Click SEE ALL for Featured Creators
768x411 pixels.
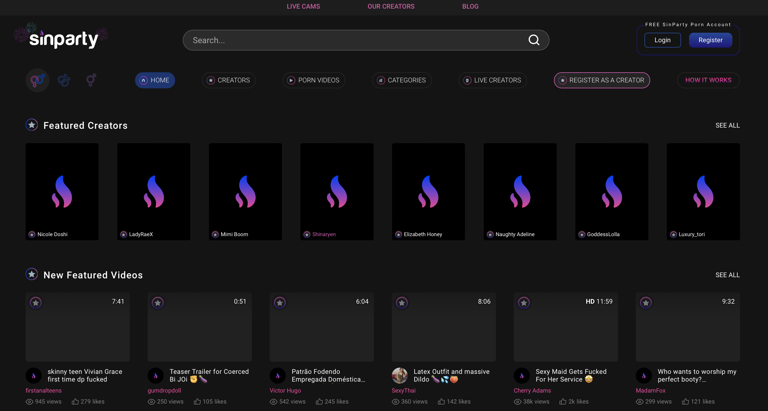pos(728,126)
